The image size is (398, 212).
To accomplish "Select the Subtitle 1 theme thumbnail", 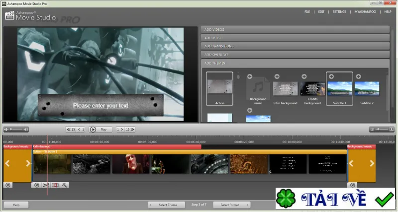I will pyautogui.click(x=339, y=89).
